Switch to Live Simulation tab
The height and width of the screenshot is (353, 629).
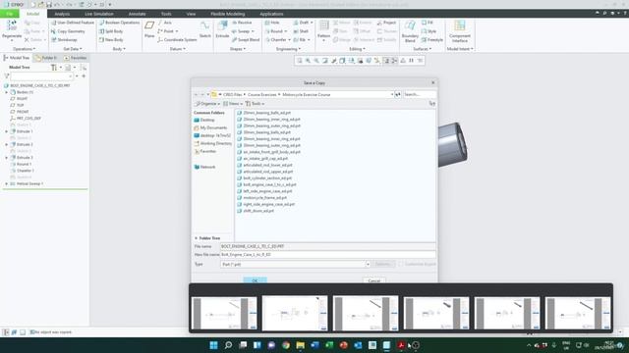point(99,14)
